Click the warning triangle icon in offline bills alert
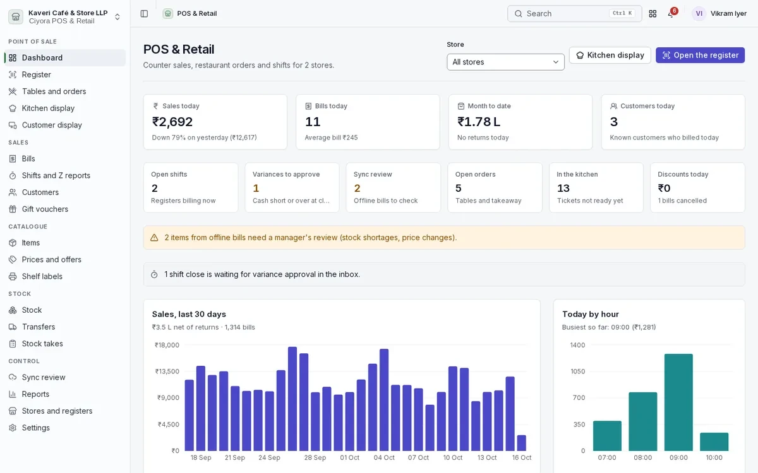 click(x=154, y=238)
